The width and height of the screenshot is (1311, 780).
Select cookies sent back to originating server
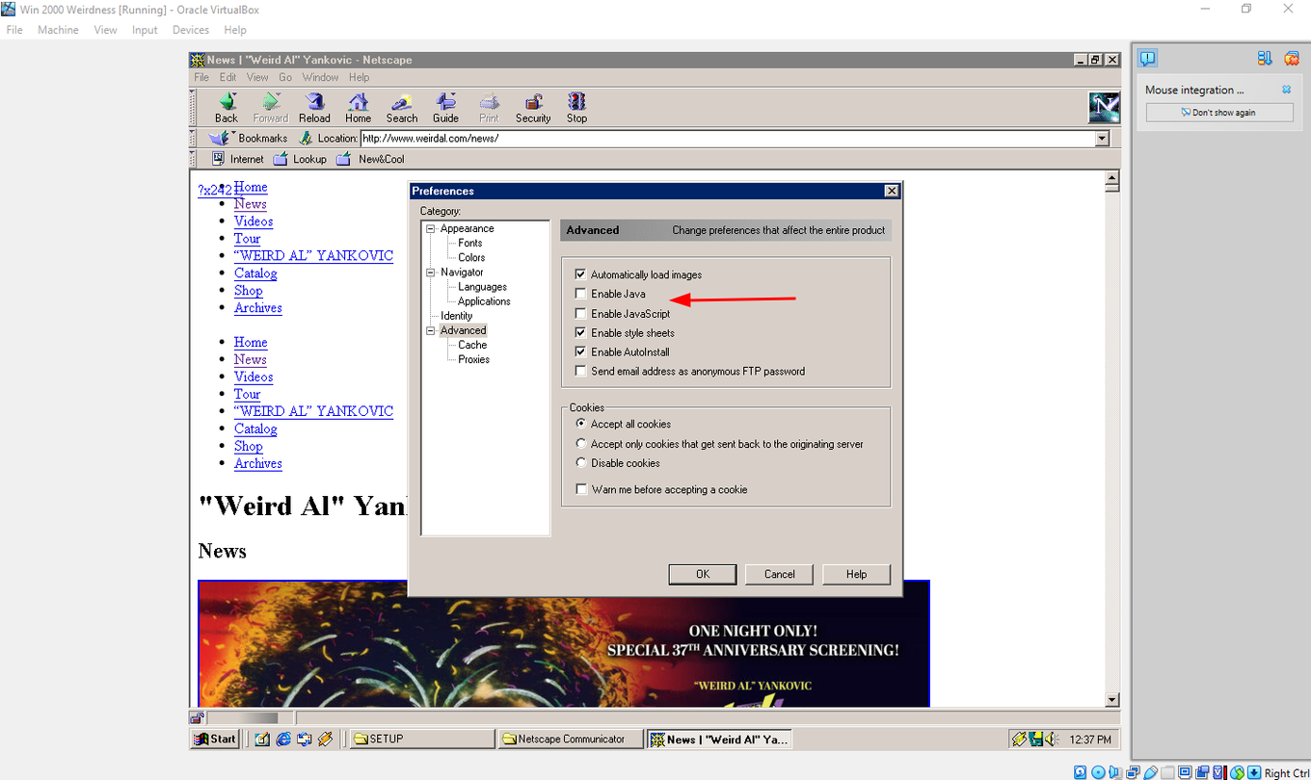click(580, 444)
